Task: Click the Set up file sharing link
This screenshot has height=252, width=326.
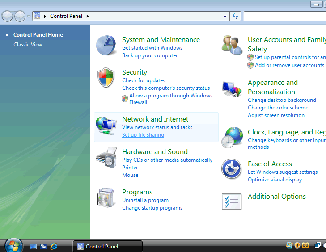Action: coord(143,135)
